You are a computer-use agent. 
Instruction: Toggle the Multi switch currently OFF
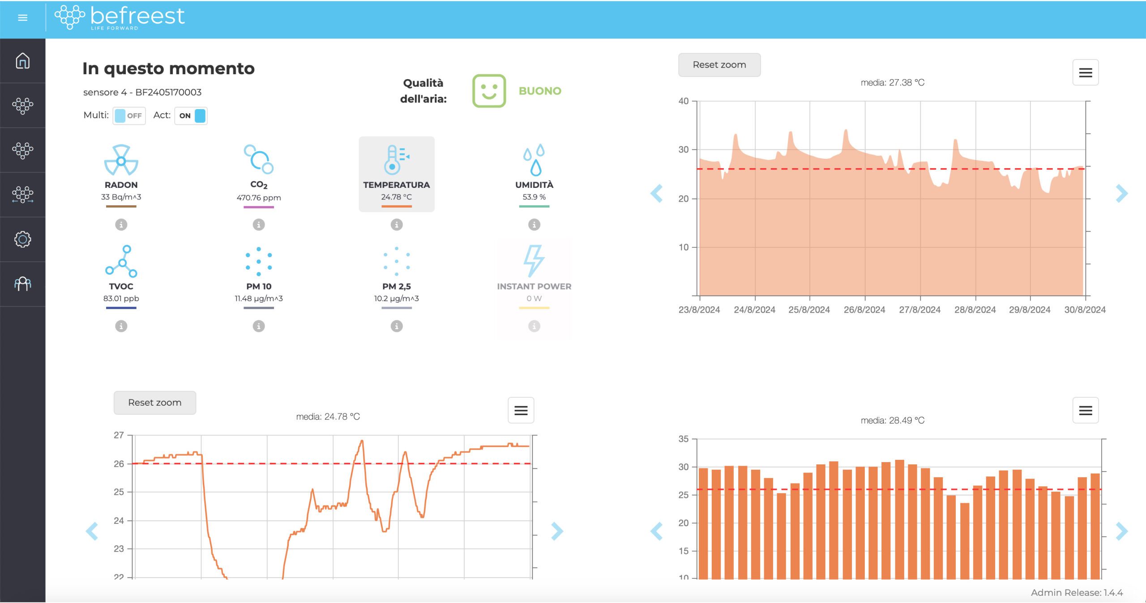(129, 116)
